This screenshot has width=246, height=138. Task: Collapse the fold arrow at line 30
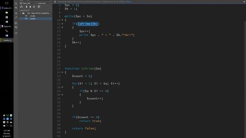point(62,95)
